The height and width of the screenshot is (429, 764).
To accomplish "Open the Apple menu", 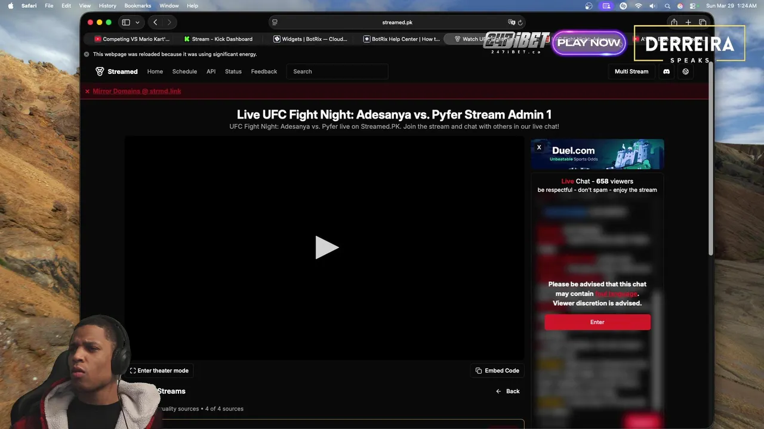I will point(10,5).
